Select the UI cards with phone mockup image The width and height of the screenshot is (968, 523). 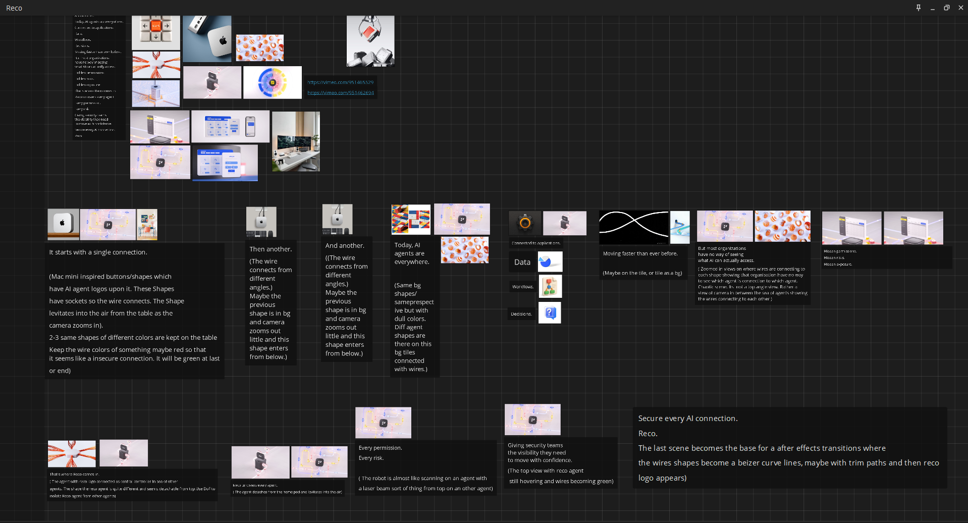point(230,126)
